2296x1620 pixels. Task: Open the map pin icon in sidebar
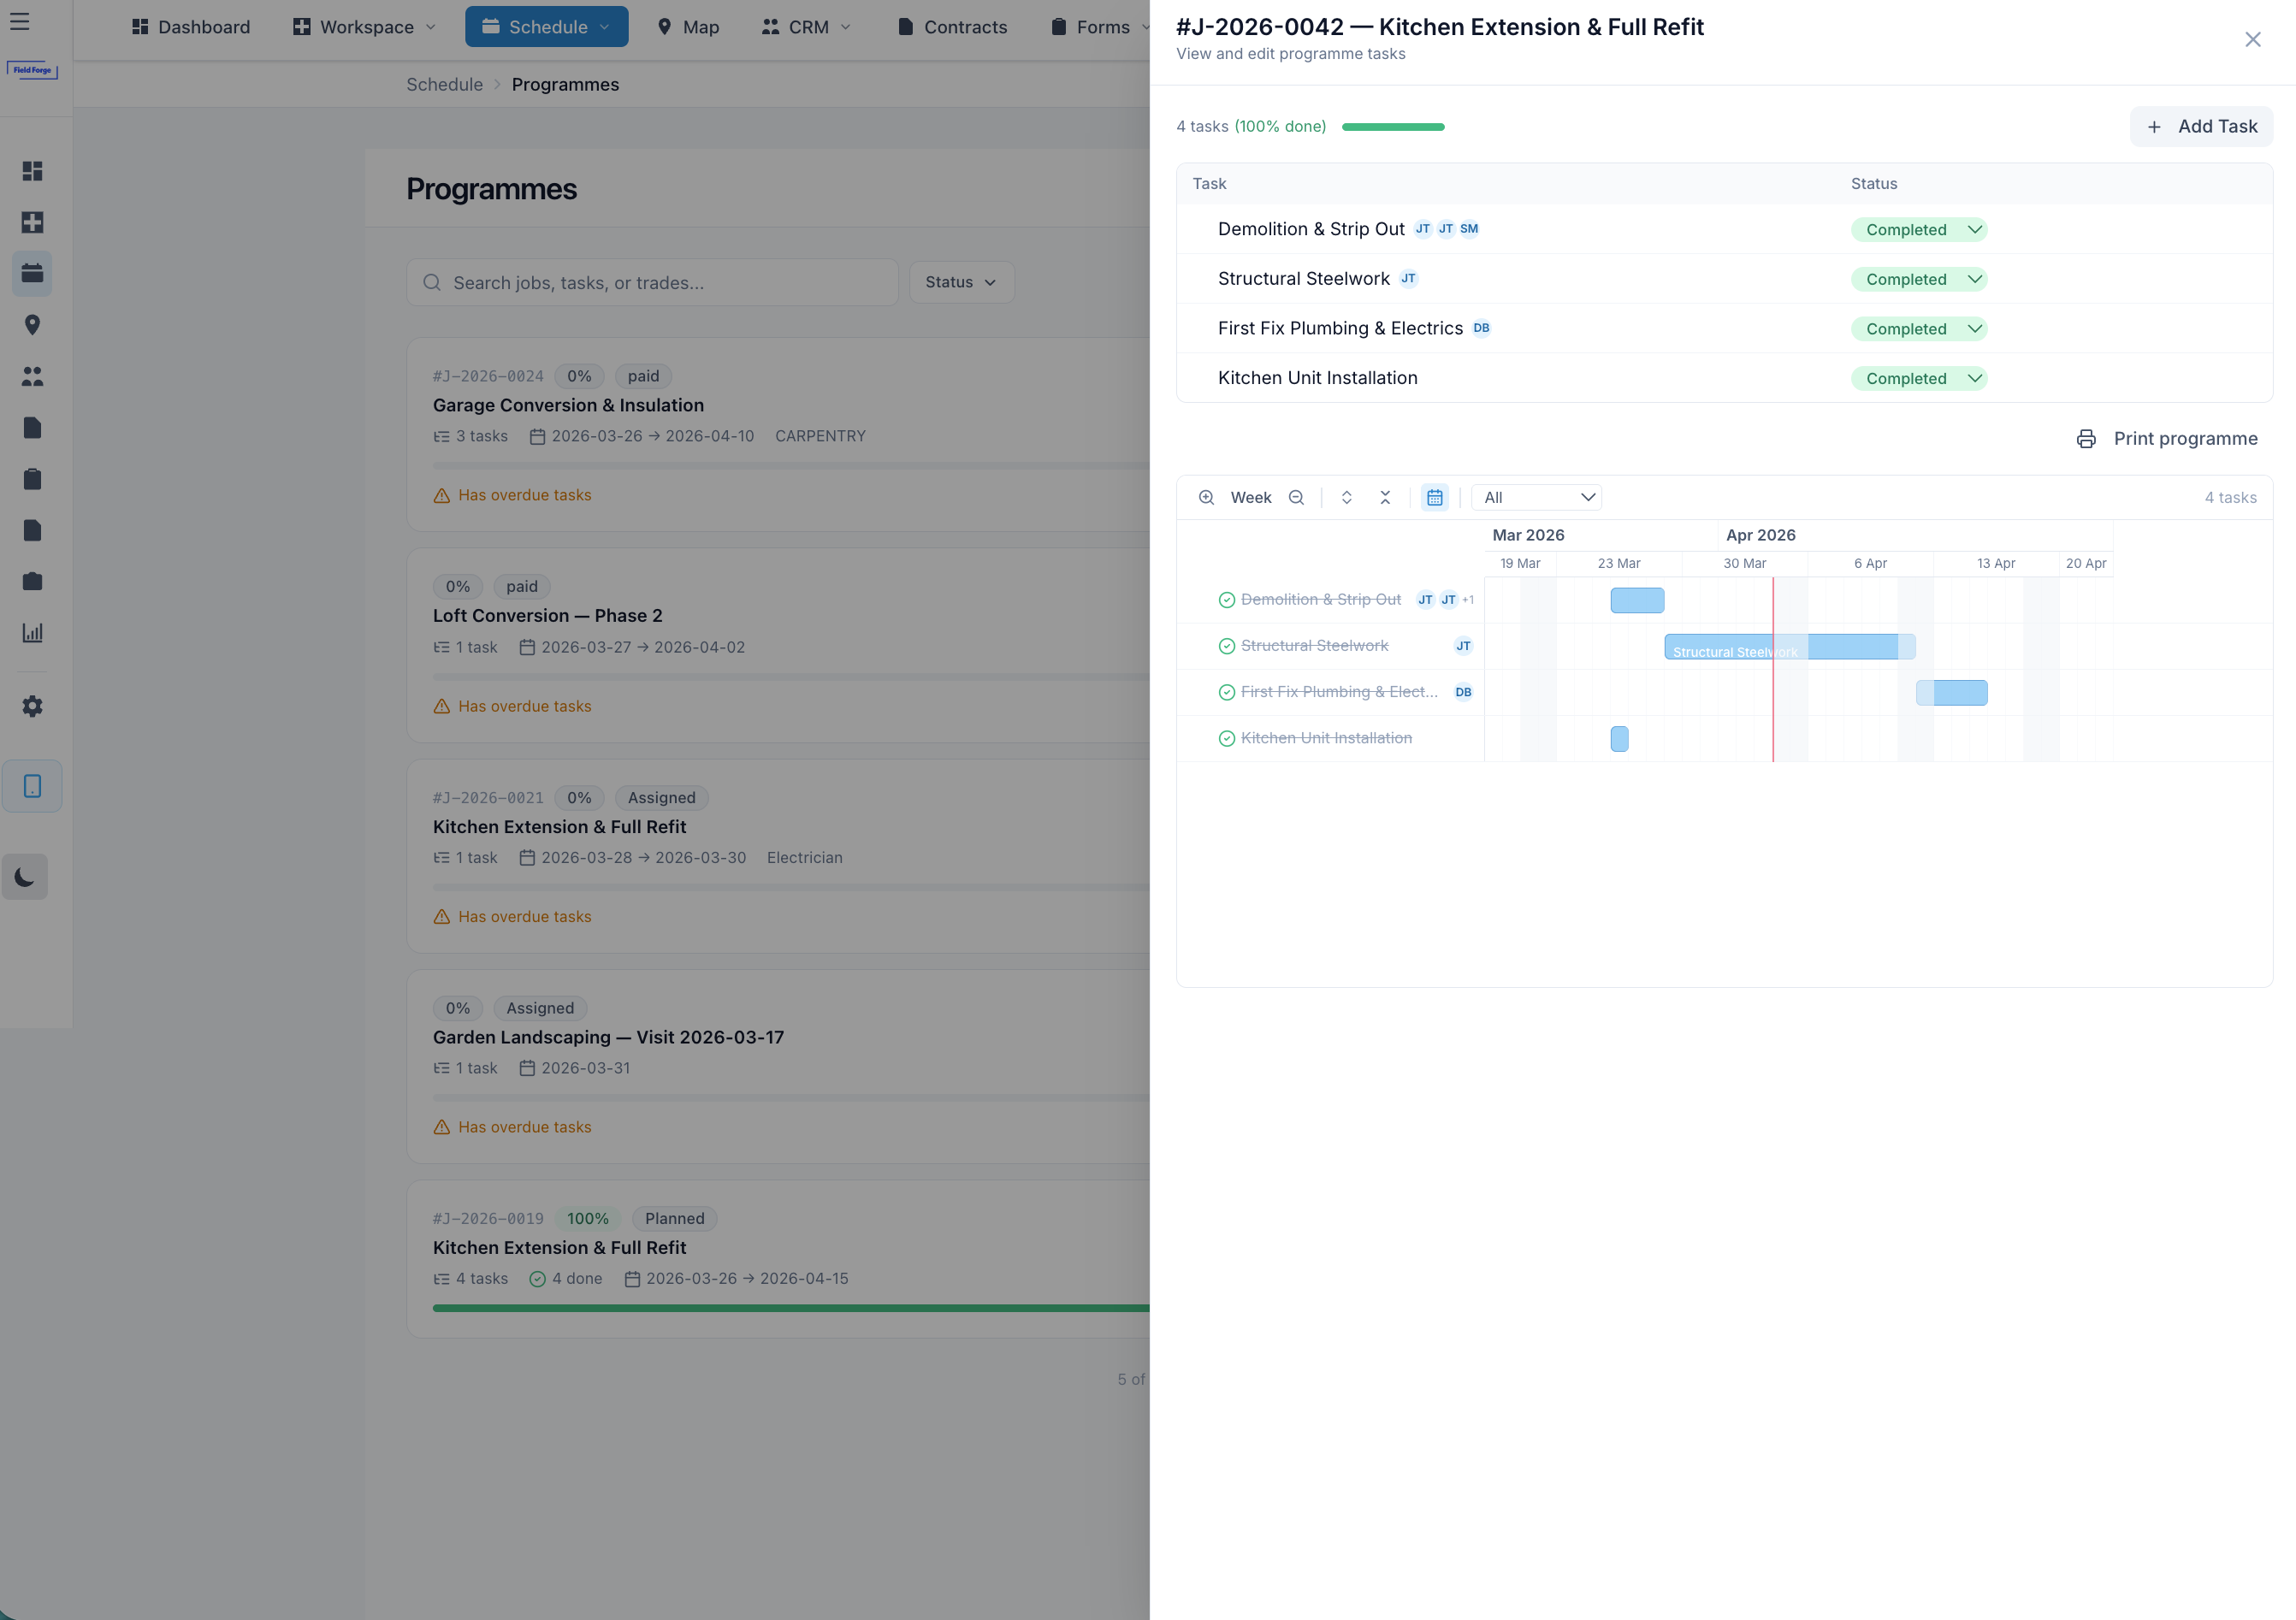32,325
